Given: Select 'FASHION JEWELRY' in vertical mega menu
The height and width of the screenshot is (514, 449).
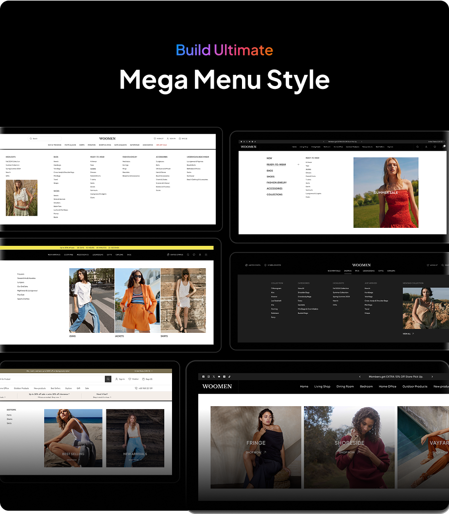Looking at the screenshot, I should click(276, 183).
